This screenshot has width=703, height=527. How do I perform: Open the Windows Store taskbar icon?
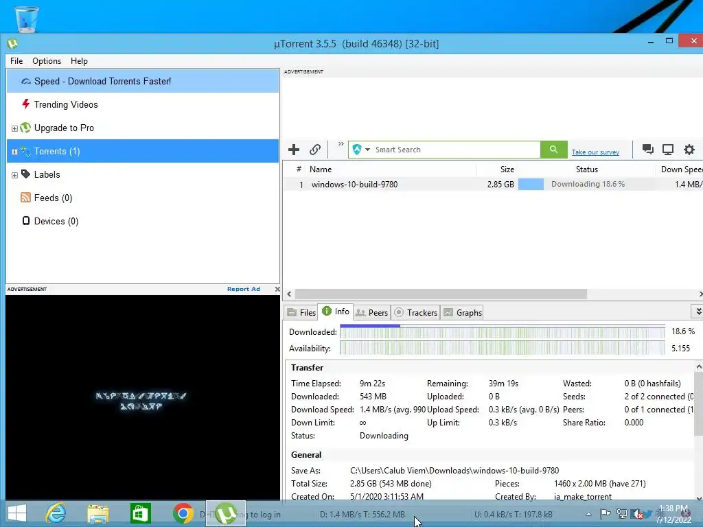coord(140,513)
